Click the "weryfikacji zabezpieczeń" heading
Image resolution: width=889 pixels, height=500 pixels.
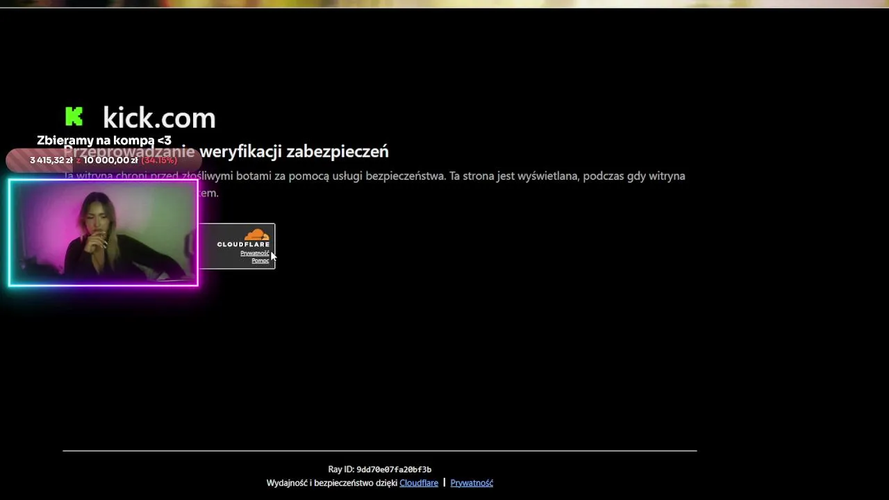[294, 151]
